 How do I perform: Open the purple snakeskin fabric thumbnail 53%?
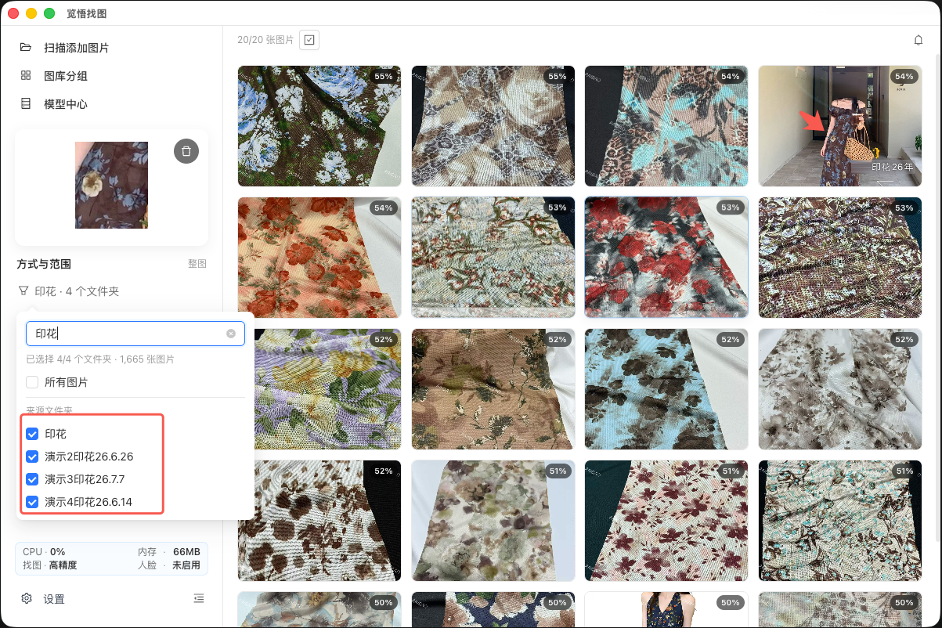pos(840,258)
